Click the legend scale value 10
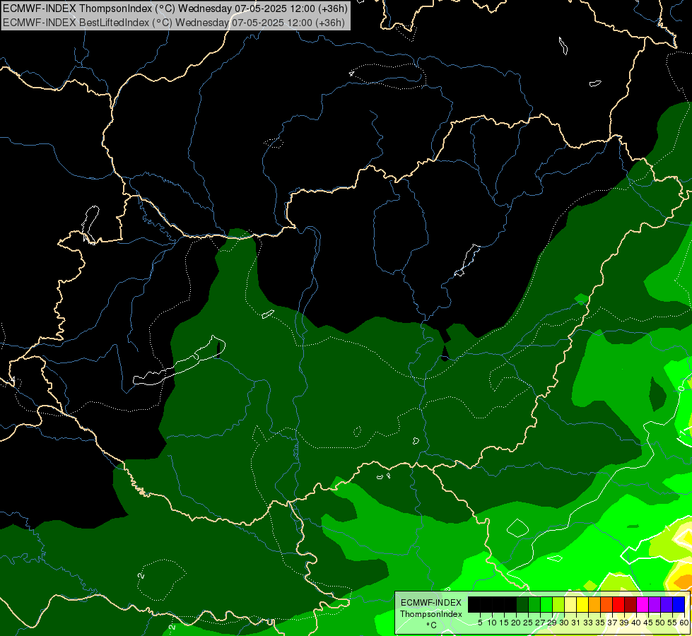 coord(492,623)
